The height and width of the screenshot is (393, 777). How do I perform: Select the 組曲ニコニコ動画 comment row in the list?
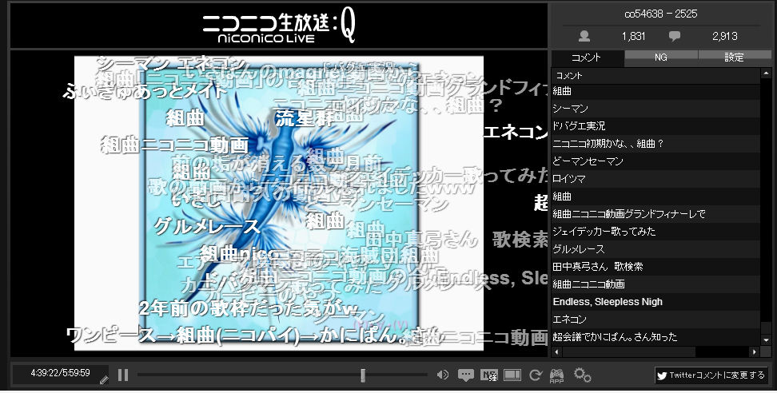(x=655, y=284)
